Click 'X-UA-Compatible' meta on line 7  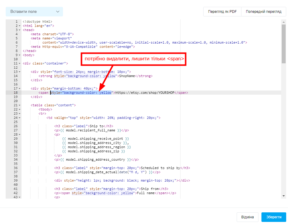click(x=81, y=47)
